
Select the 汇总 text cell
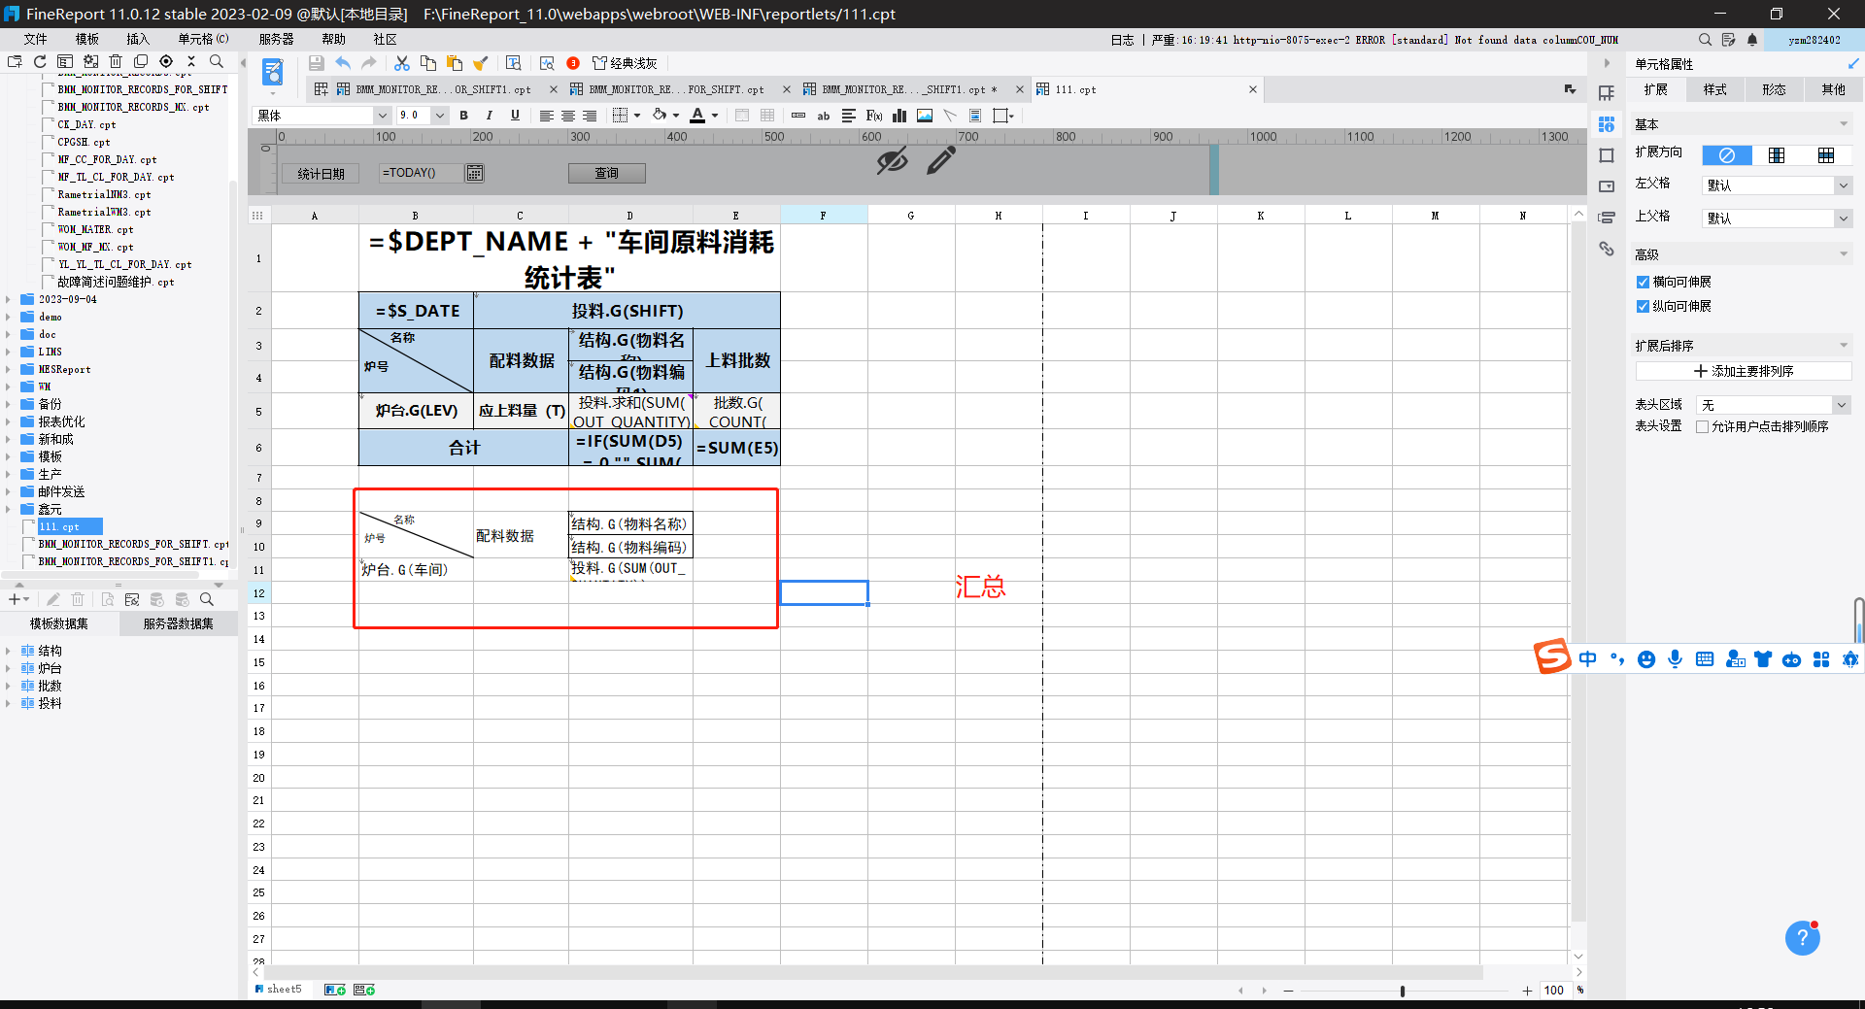(980, 587)
